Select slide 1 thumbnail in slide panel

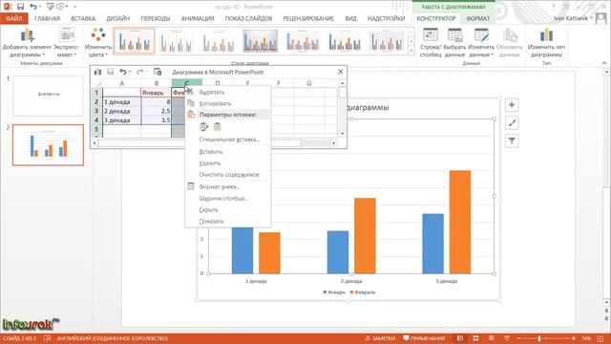click(x=49, y=96)
